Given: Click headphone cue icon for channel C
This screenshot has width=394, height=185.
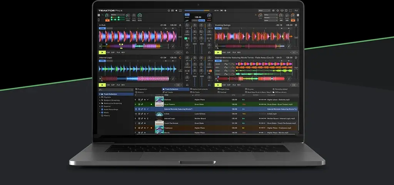Looking at the screenshot, I should click(187, 85).
